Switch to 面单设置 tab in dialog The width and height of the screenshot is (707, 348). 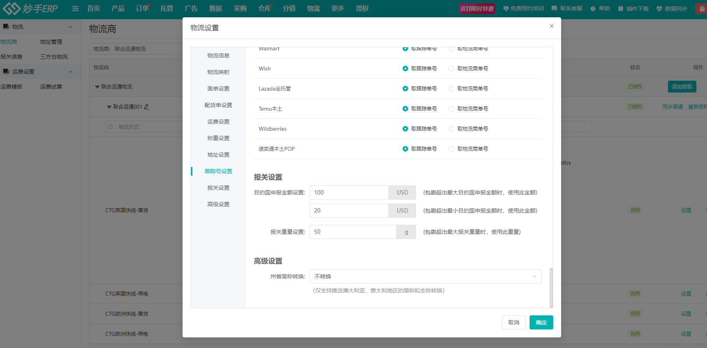tap(218, 89)
